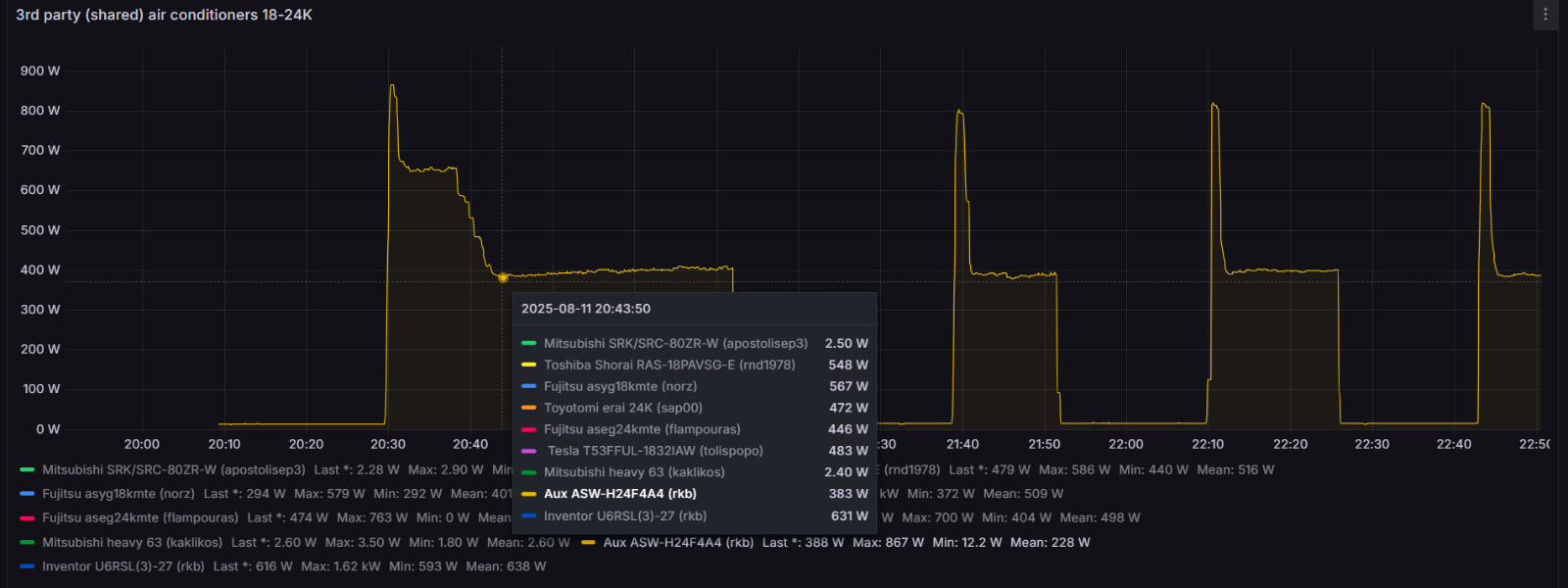Click tooltip timestamp '2025-08-11 20:43:50'
This screenshot has width=1568, height=588.
coord(586,309)
